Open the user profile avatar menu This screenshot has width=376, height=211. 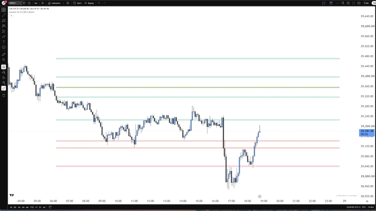pos(4,3)
